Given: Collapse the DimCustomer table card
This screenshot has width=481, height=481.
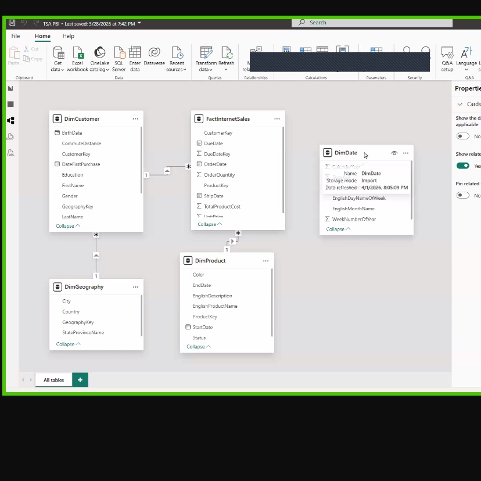Looking at the screenshot, I should tap(68, 226).
